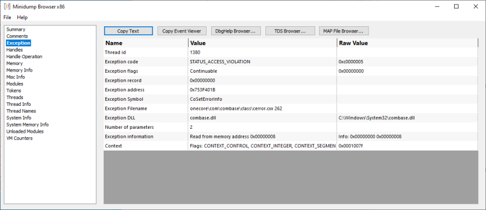The image size is (486, 210).
Task: Click raw value 0xc0000005
Action: click(351, 62)
